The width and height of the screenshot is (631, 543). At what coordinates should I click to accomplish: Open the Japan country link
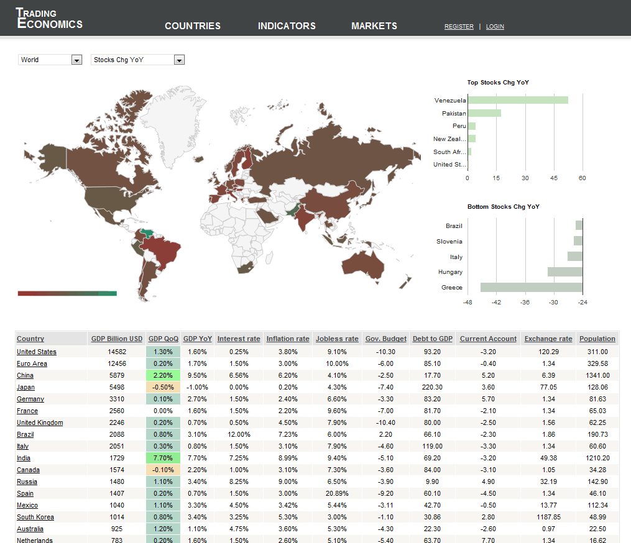click(25, 387)
